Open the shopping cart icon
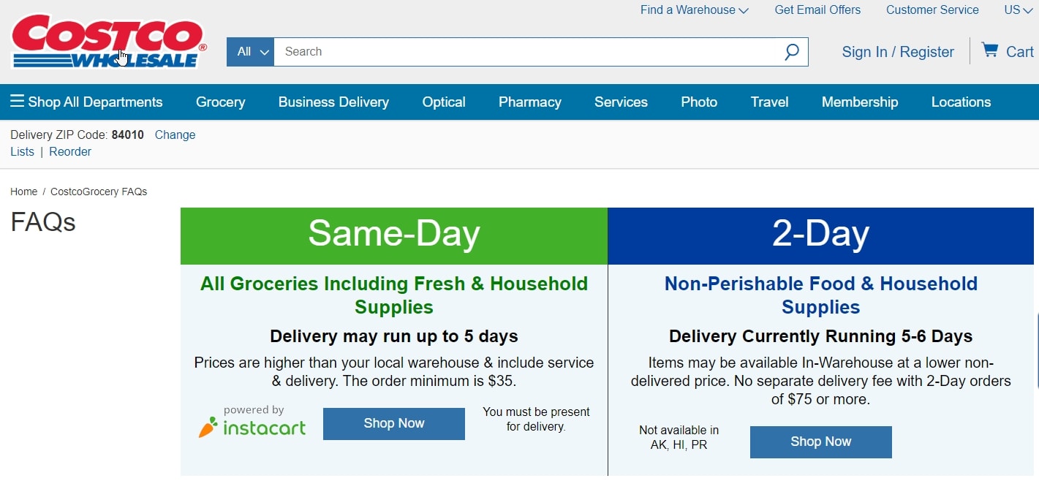The height and width of the screenshot is (481, 1039). point(989,50)
